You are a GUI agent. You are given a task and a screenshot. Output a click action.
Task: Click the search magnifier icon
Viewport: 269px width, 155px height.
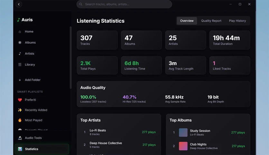pos(81,4)
